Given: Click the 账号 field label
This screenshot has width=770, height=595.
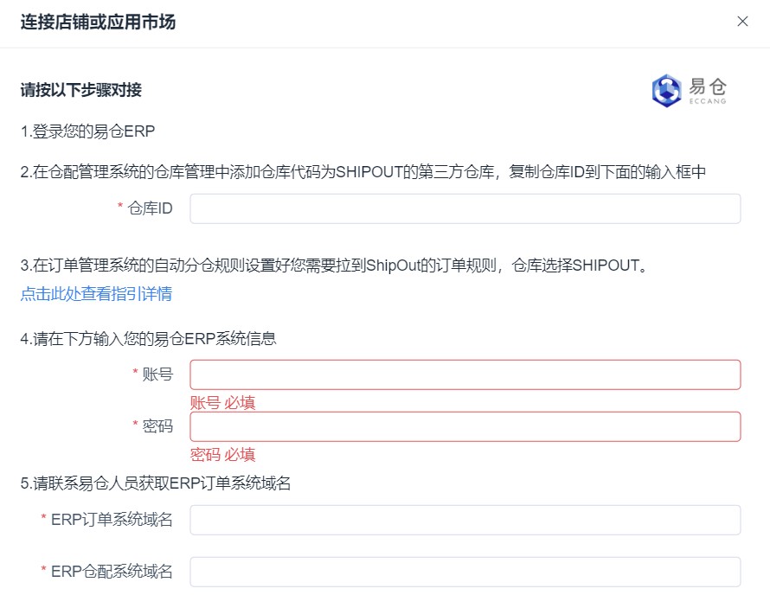Looking at the screenshot, I should [157, 374].
